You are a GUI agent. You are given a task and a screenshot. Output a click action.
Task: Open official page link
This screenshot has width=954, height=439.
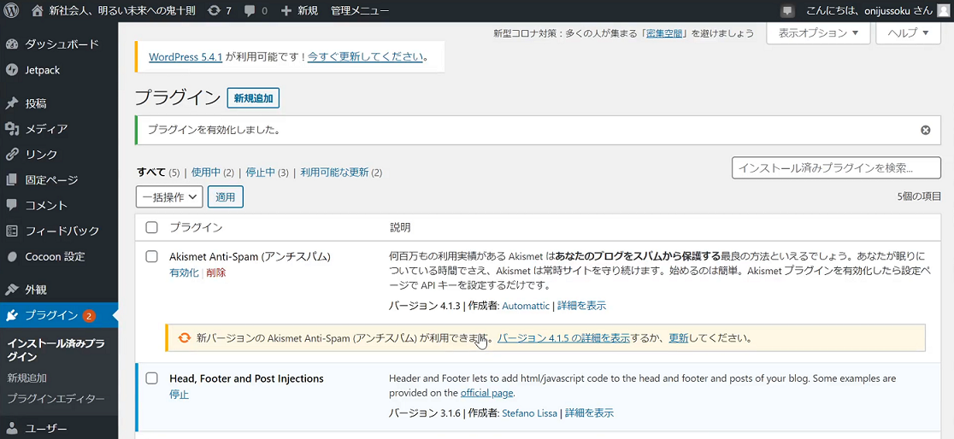(486, 392)
